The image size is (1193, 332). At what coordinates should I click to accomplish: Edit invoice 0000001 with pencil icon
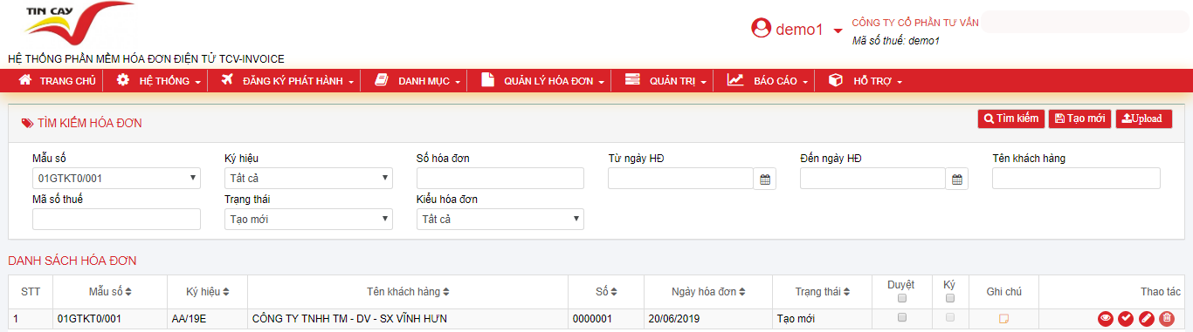pyautogui.click(x=1146, y=319)
